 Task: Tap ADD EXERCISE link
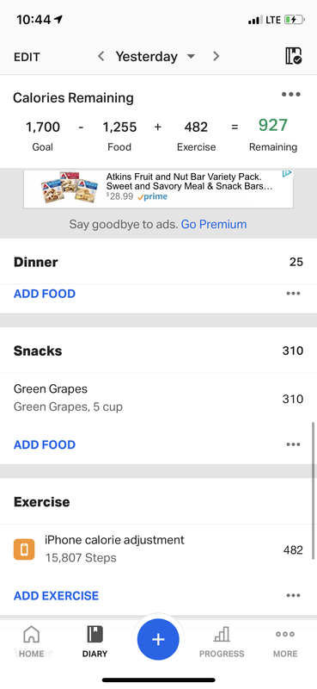(x=56, y=595)
